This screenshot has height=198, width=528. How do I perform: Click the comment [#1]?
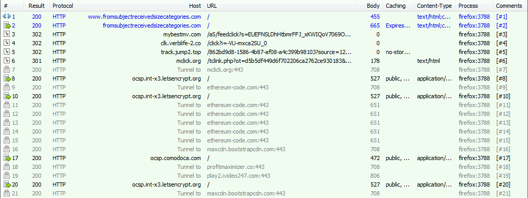501,17
